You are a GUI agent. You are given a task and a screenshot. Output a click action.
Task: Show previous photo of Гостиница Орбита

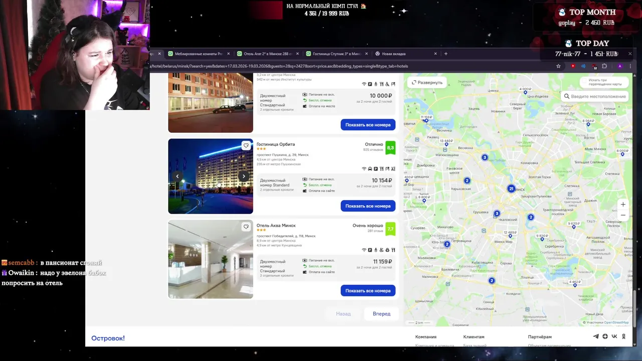pyautogui.click(x=177, y=176)
